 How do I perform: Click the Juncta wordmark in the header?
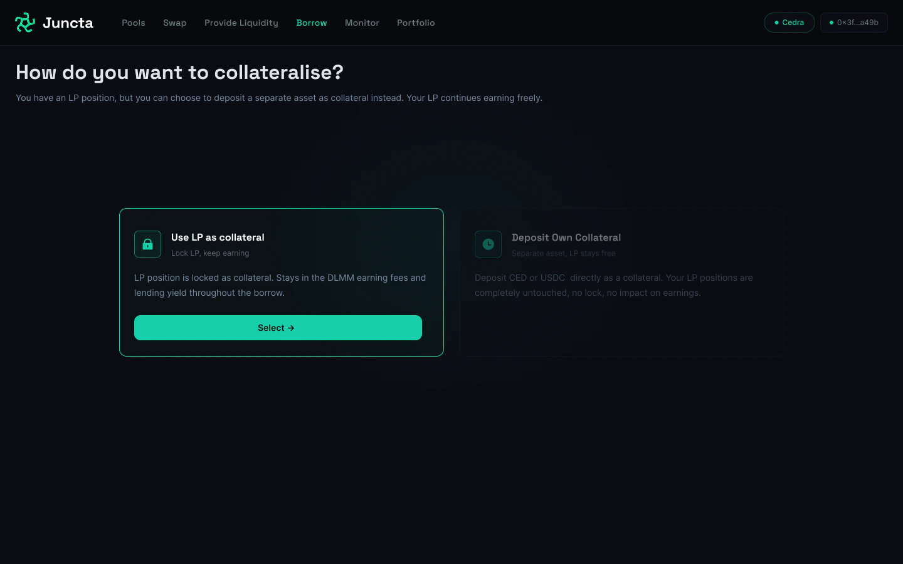click(x=68, y=22)
